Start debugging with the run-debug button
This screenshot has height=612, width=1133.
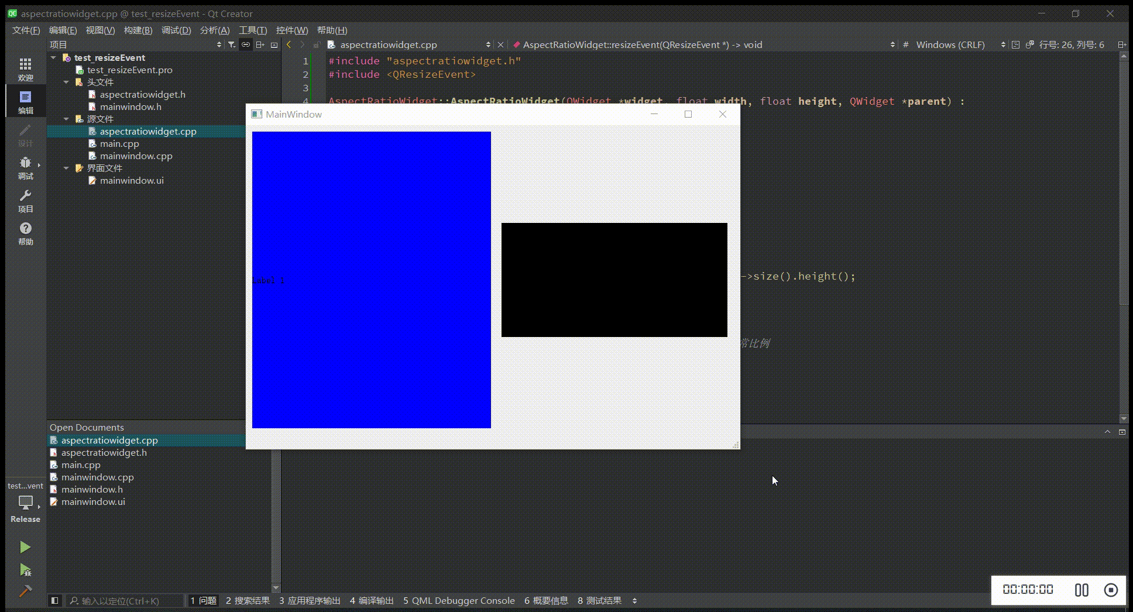(25, 569)
